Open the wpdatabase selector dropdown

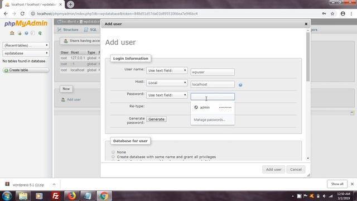[x=26, y=53]
